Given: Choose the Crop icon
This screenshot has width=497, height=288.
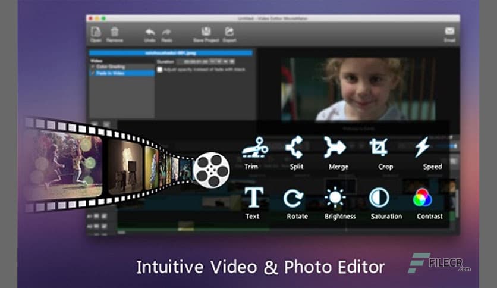Looking at the screenshot, I should click(379, 147).
